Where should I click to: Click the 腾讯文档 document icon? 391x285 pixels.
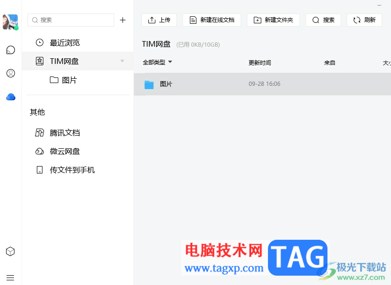click(39, 132)
